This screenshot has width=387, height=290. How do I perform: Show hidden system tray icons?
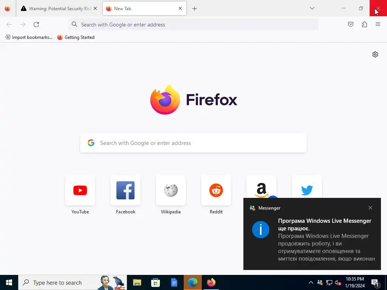point(311,282)
